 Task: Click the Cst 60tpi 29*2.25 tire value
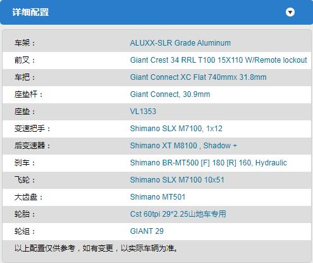[x=178, y=214]
